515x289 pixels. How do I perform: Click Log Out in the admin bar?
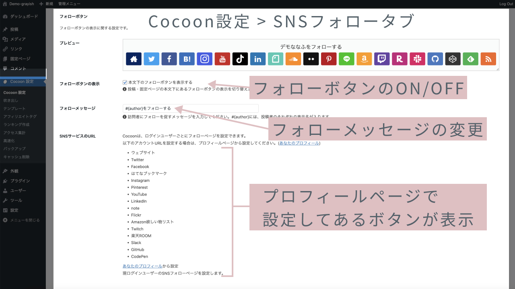pos(506,4)
